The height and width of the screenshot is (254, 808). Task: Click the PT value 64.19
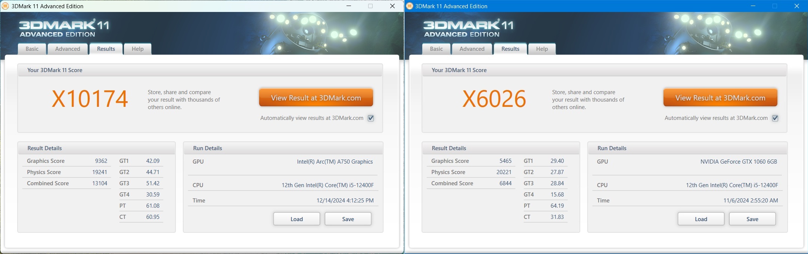click(x=557, y=206)
